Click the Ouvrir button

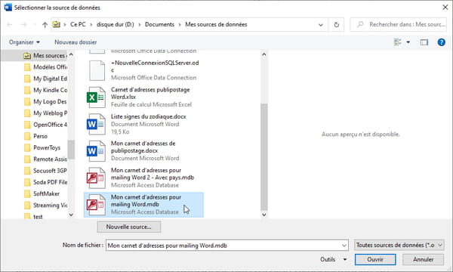(x=375, y=260)
